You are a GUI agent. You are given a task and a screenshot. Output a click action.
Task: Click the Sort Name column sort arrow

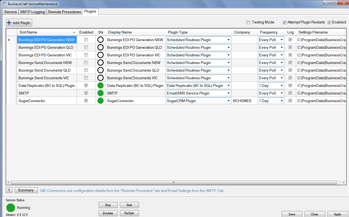point(74,32)
